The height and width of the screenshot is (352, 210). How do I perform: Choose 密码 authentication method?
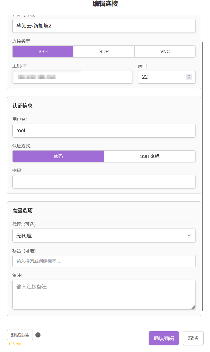pos(58,156)
